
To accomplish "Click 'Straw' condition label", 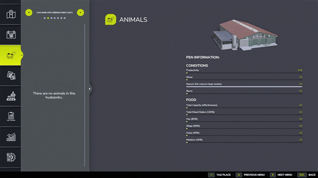I will pos(189,77).
